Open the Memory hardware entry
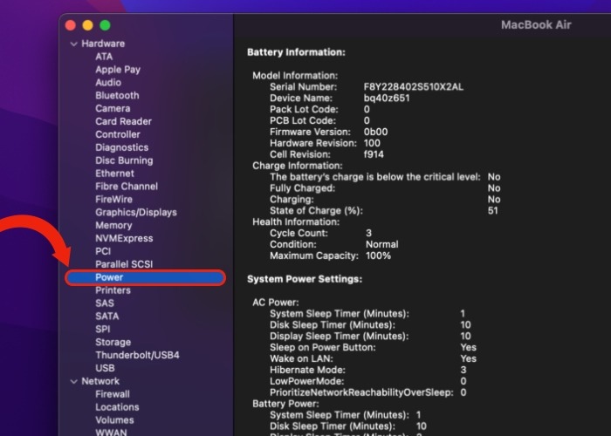 point(113,225)
